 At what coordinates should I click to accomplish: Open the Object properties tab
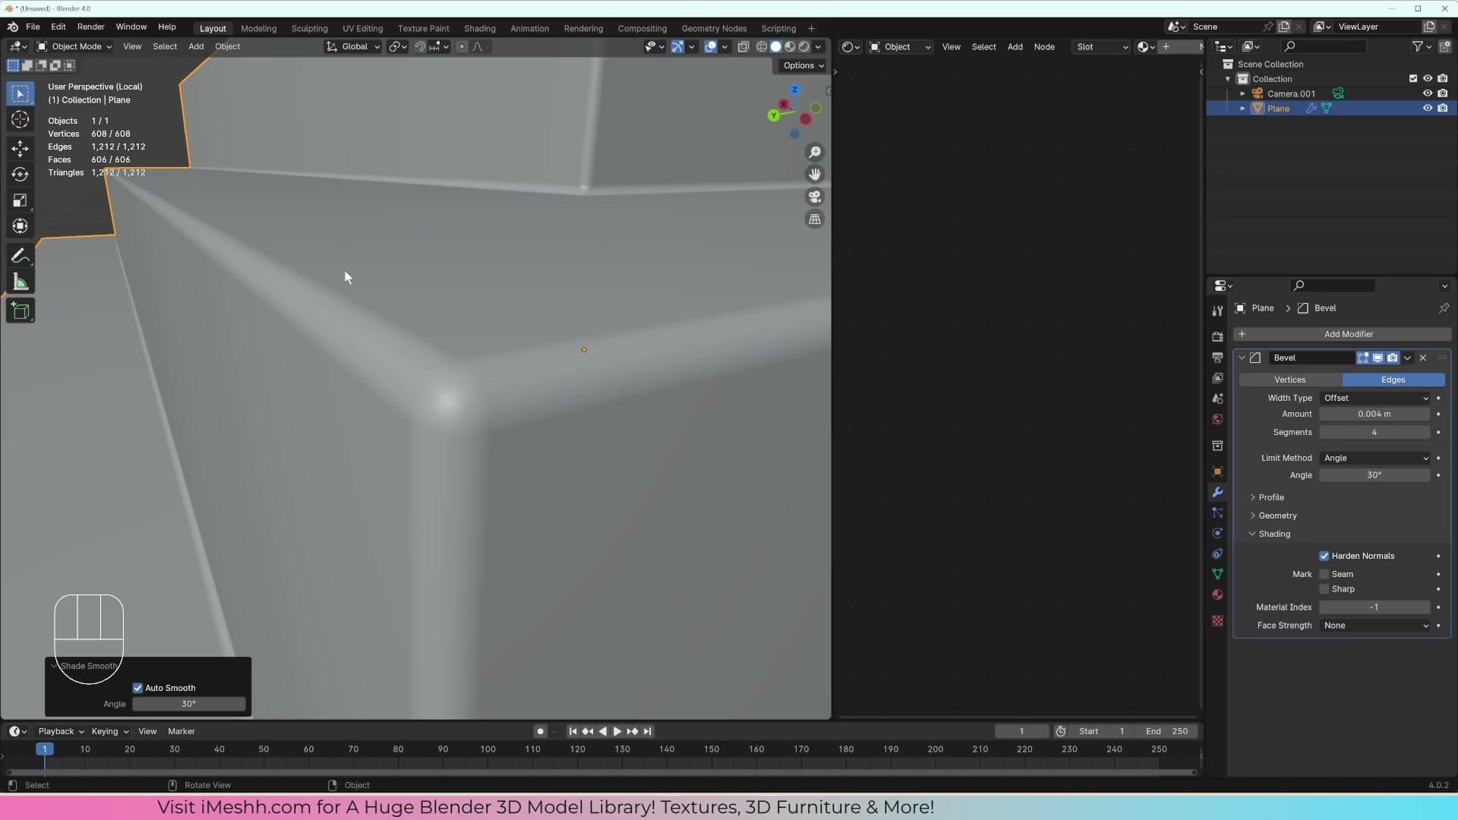click(1217, 471)
